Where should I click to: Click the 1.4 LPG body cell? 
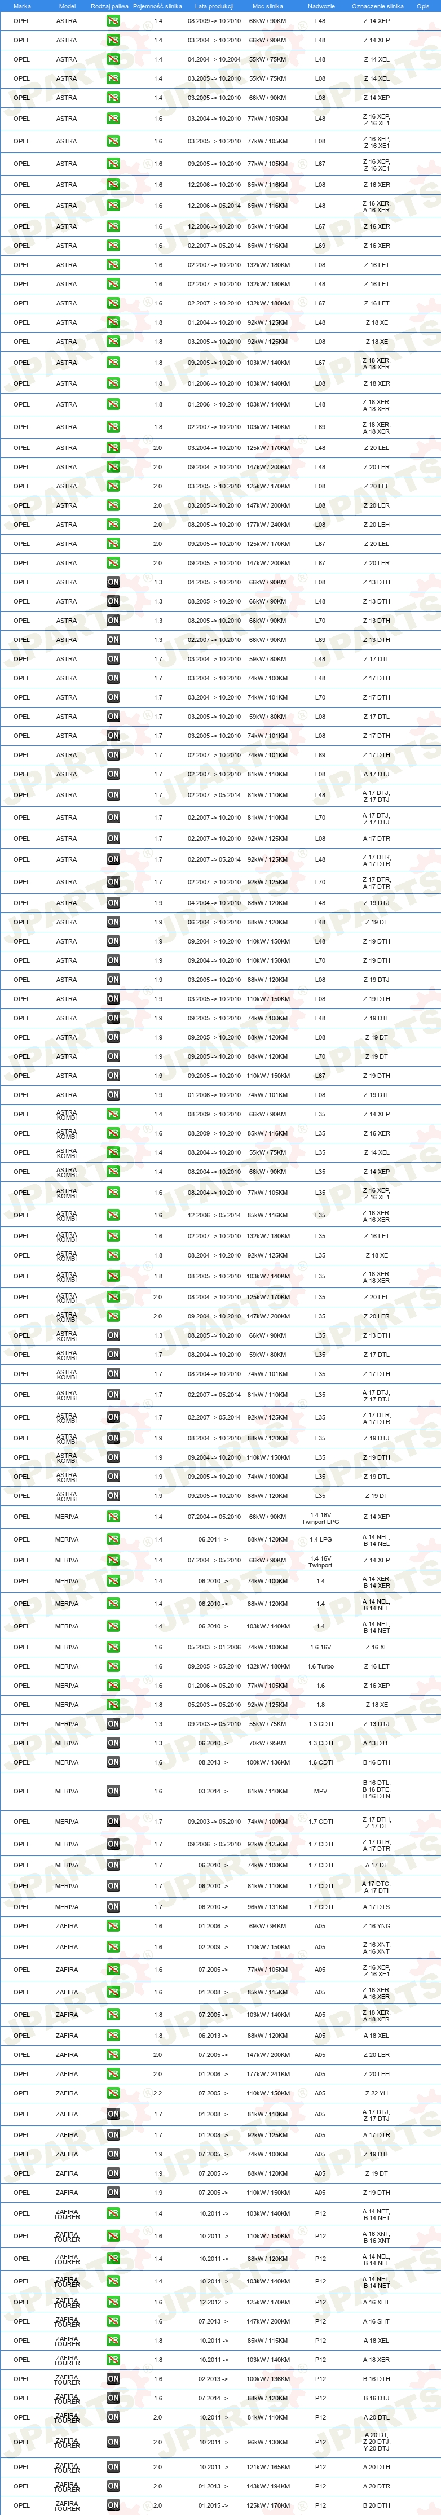(x=320, y=1540)
